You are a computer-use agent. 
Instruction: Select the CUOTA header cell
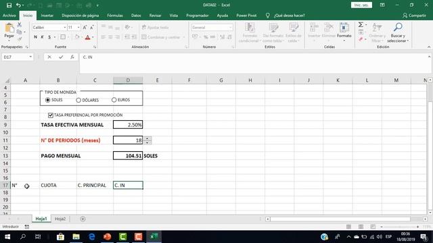click(58, 185)
